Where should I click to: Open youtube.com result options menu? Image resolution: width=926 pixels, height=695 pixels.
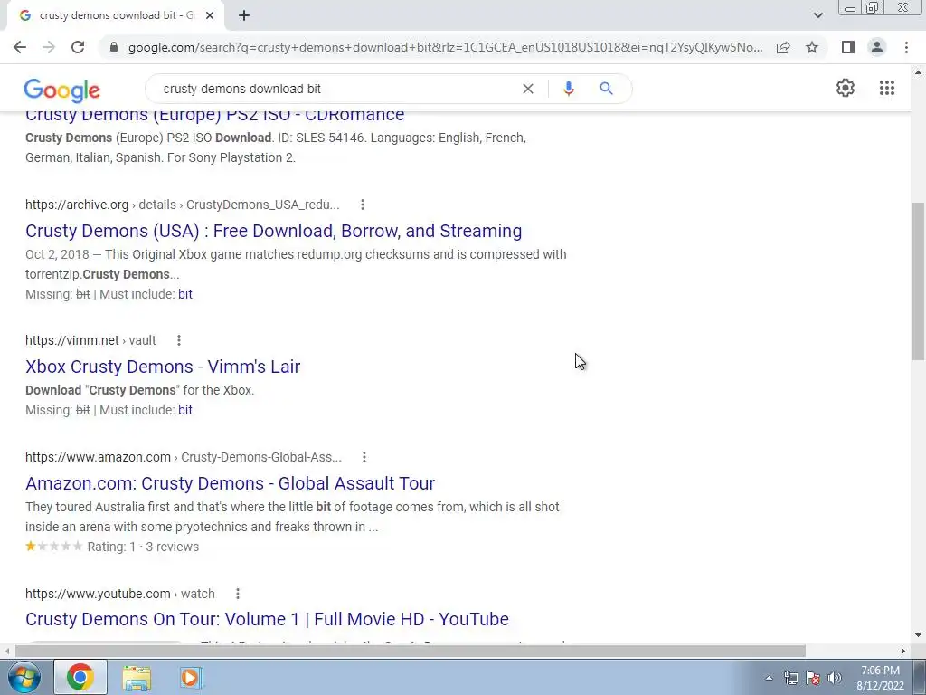click(x=238, y=594)
